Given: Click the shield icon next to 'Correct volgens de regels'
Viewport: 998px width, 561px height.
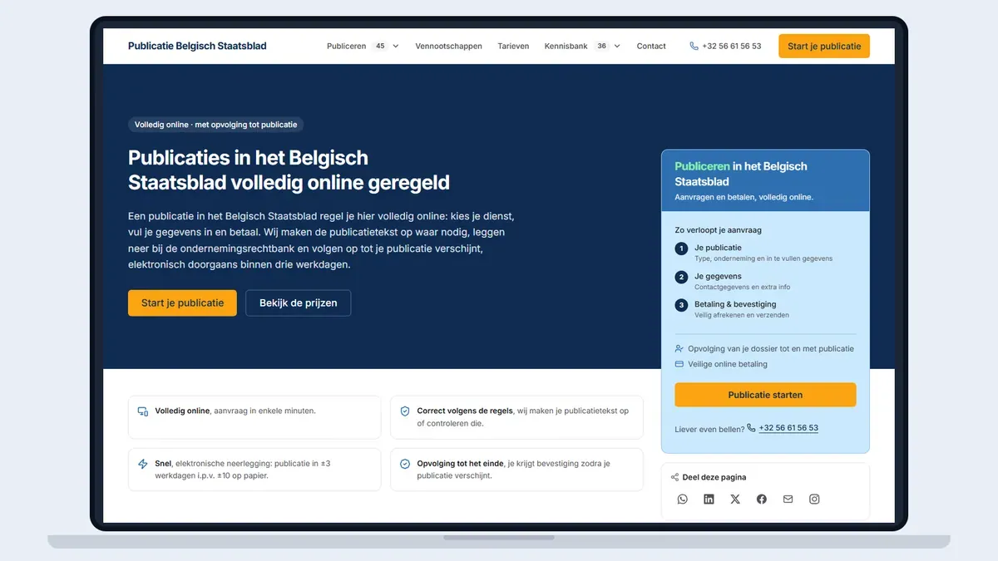Looking at the screenshot, I should tap(405, 411).
